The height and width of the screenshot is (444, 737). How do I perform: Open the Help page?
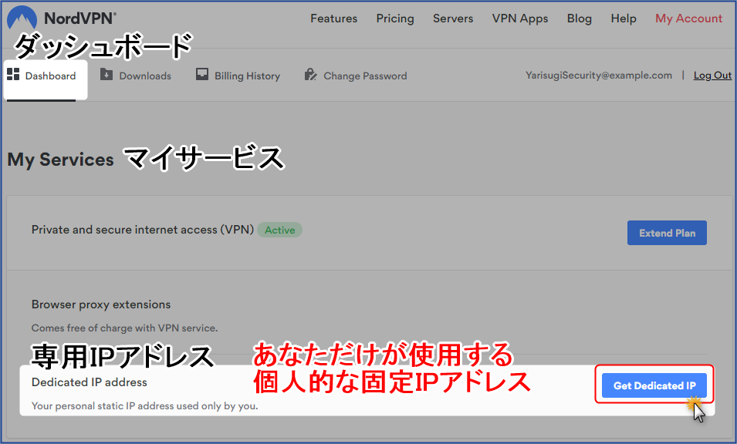624,18
